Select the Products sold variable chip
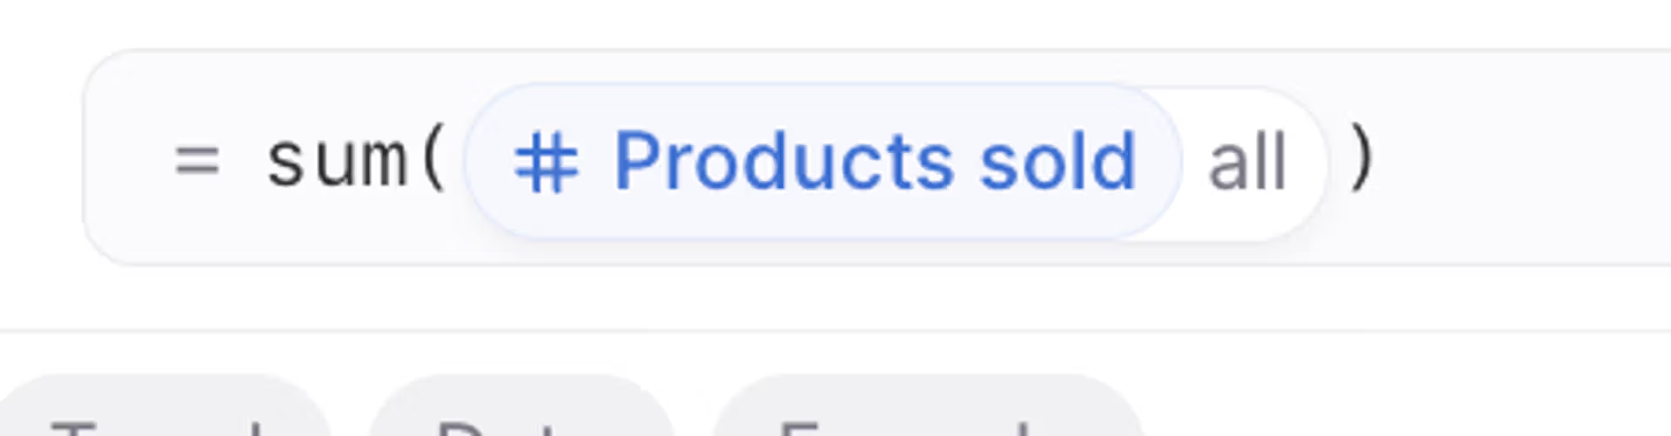 822,161
